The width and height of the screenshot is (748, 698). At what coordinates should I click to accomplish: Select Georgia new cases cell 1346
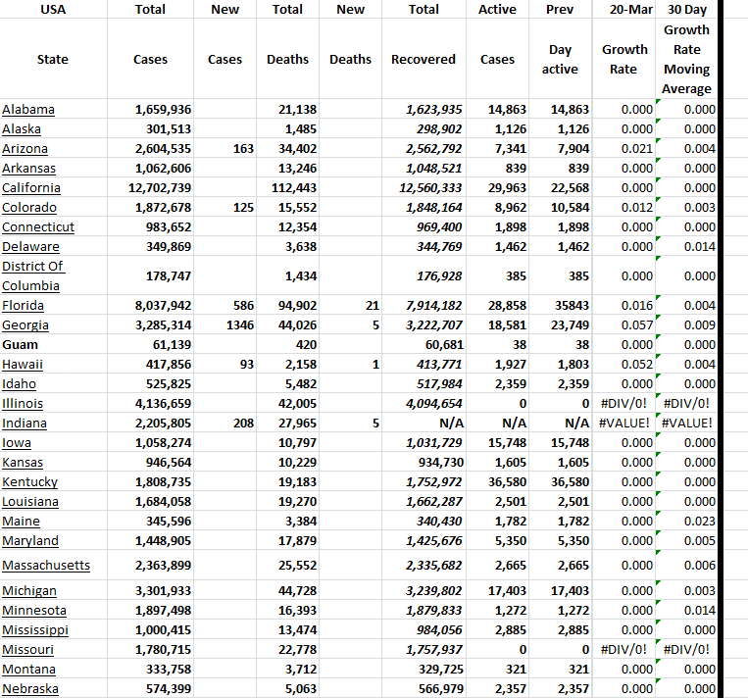click(x=239, y=325)
